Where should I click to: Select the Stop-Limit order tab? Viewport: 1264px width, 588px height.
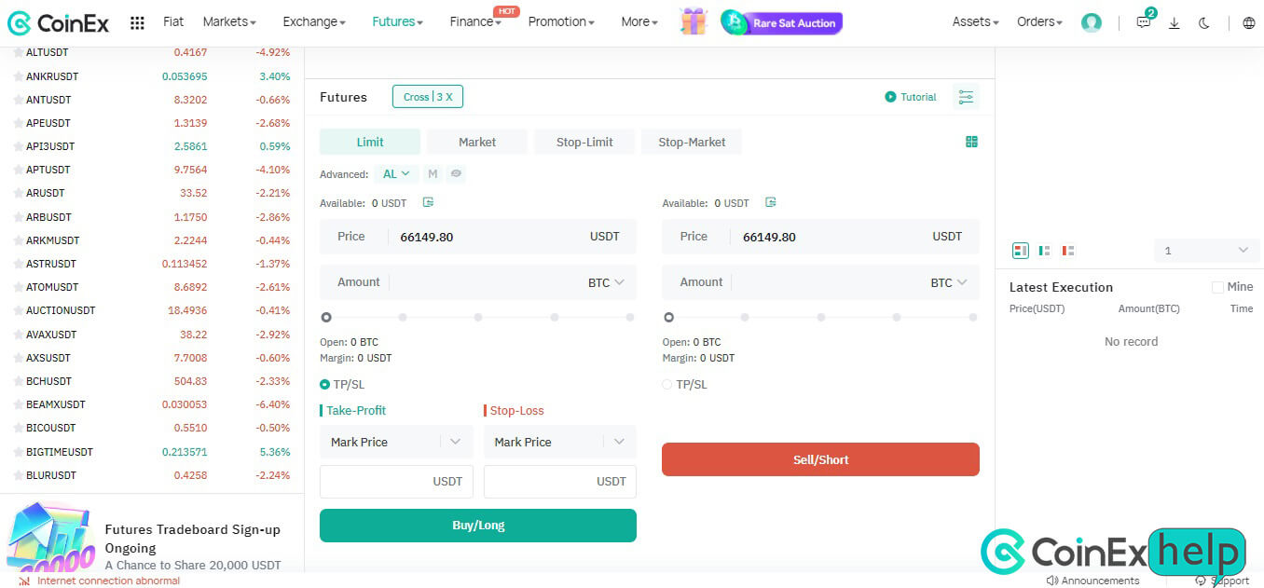tap(584, 142)
